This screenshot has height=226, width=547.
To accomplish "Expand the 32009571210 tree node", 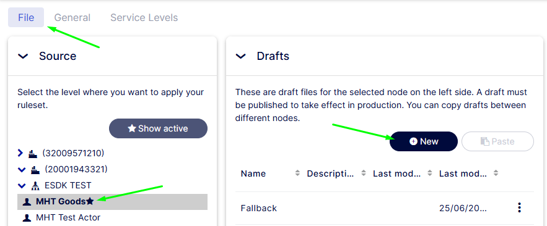I will coord(20,153).
